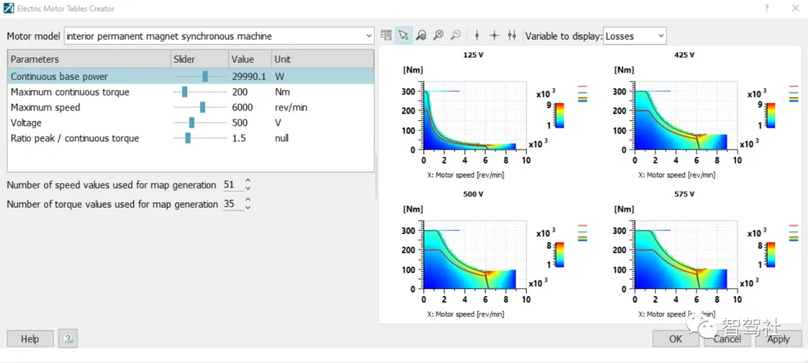Click the unit W cell
This screenshot has width=808, height=363.
point(279,77)
